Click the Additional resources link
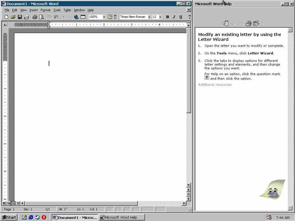The image size is (295, 221). click(x=215, y=85)
